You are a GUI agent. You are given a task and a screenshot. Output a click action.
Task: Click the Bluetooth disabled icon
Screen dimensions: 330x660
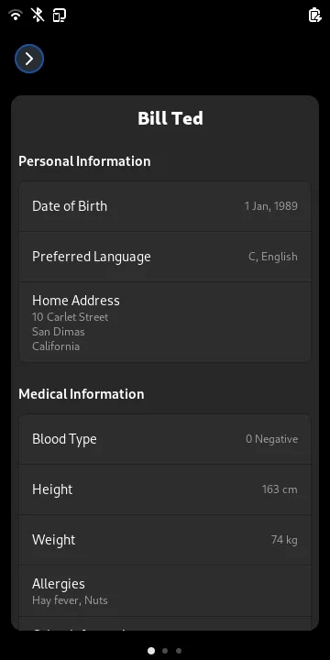click(38, 16)
